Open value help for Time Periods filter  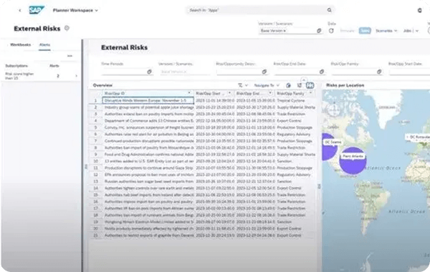coord(149,72)
